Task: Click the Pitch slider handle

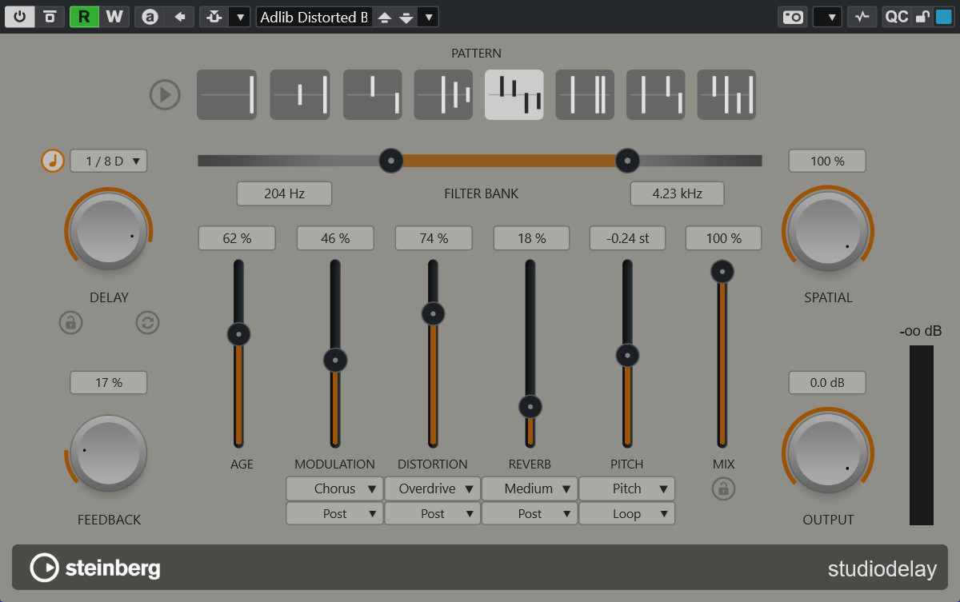Action: tap(627, 355)
